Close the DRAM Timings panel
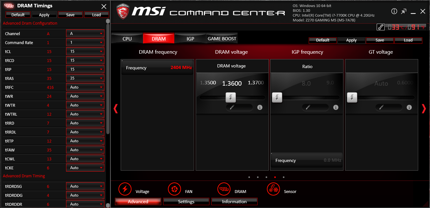The image size is (430, 208). (x=104, y=6)
